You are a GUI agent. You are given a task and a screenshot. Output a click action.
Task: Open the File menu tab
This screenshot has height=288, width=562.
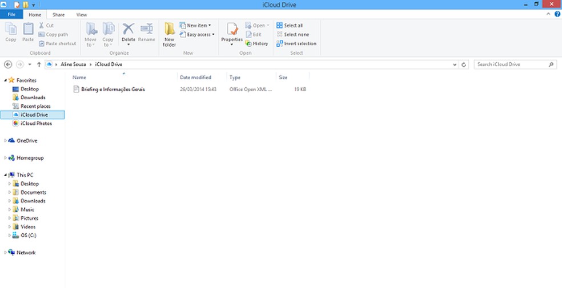(11, 14)
